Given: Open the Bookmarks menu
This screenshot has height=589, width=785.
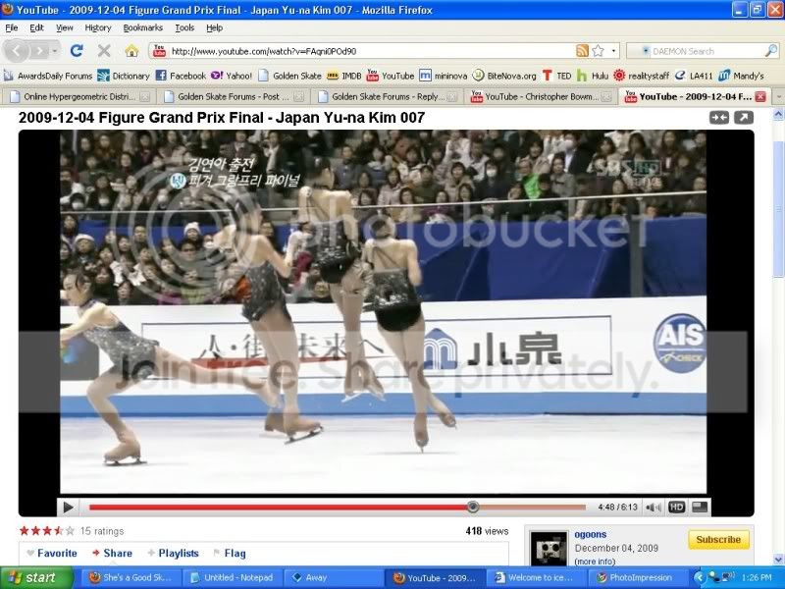Looking at the screenshot, I should pyautogui.click(x=142, y=28).
